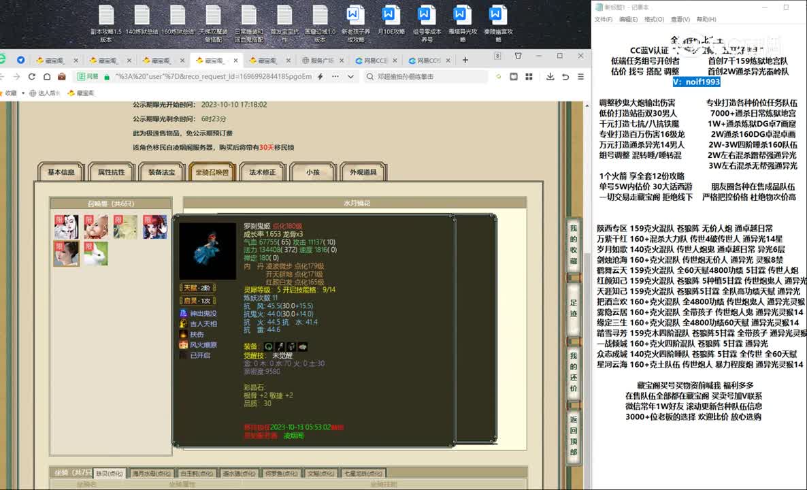Open the three-dot more options in address bar
807x490 pixels.
click(x=335, y=77)
